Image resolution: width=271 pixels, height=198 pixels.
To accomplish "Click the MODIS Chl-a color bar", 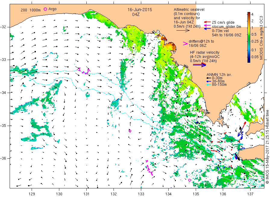I will click(249, 37).
